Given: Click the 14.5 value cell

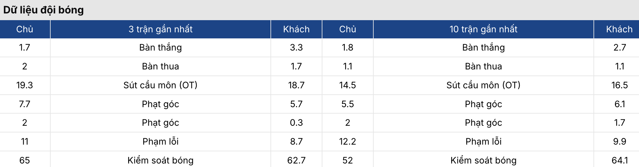Looking at the screenshot, I should point(347,85).
